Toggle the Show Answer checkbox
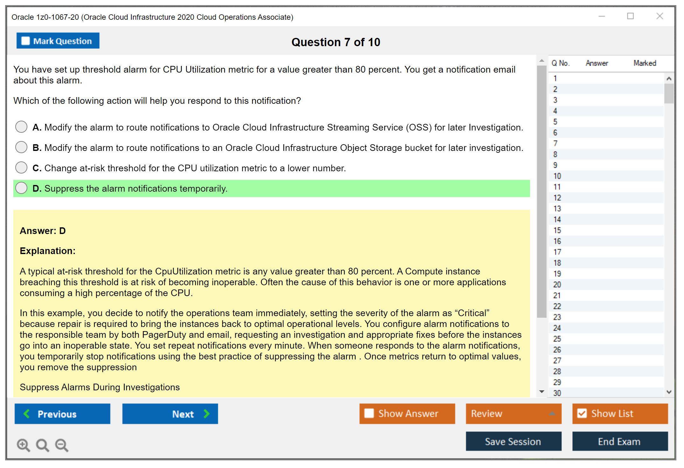Image resolution: width=684 pixels, height=468 pixels. (x=369, y=413)
